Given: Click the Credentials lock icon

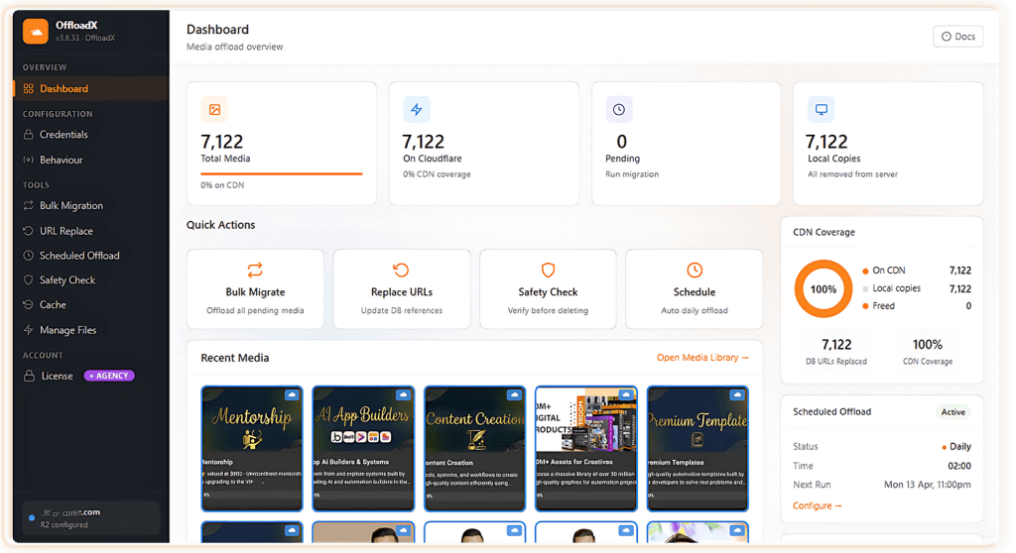Looking at the screenshot, I should pos(29,135).
